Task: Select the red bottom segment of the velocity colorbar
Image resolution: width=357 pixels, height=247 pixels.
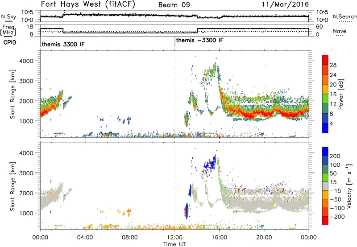Action: point(325,221)
